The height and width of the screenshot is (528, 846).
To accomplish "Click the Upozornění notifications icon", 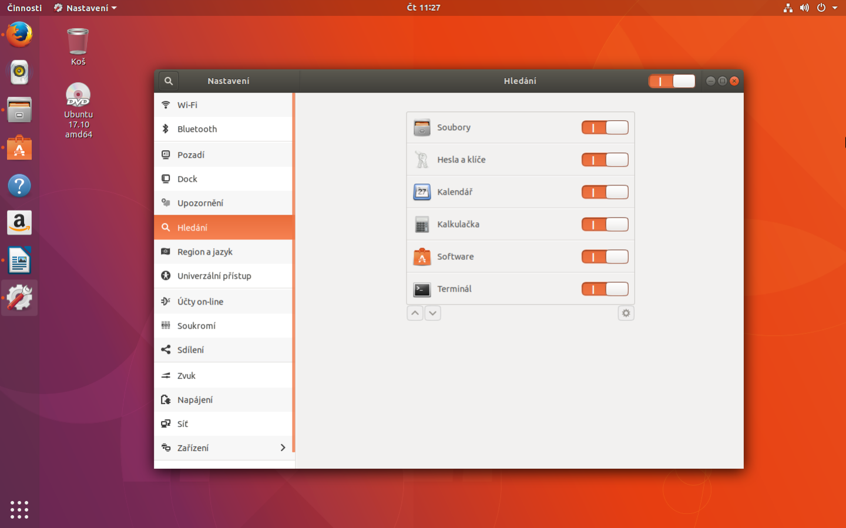I will click(166, 203).
